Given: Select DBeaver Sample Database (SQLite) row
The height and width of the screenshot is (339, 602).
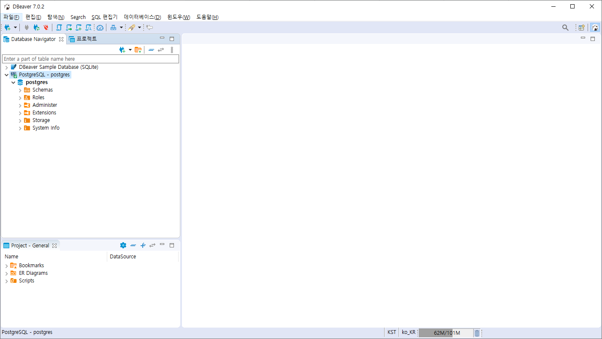Looking at the screenshot, I should click(x=58, y=67).
